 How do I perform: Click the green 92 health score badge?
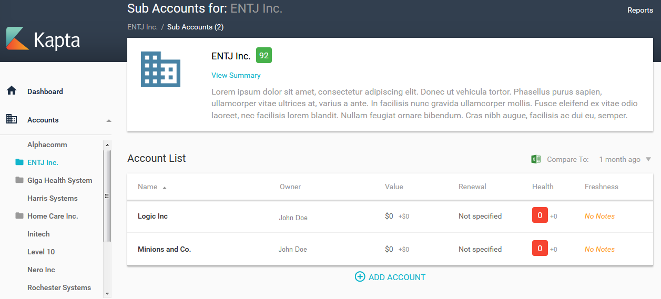[x=264, y=55]
